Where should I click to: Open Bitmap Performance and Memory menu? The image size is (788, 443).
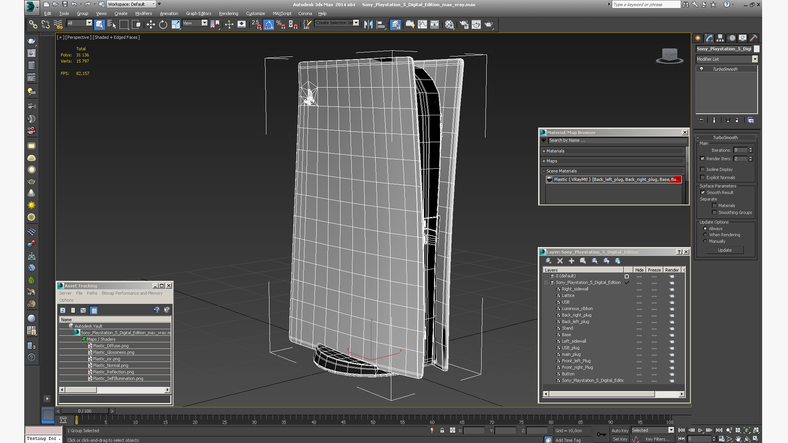click(x=132, y=293)
